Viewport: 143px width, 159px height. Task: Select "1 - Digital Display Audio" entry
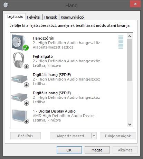54,111
